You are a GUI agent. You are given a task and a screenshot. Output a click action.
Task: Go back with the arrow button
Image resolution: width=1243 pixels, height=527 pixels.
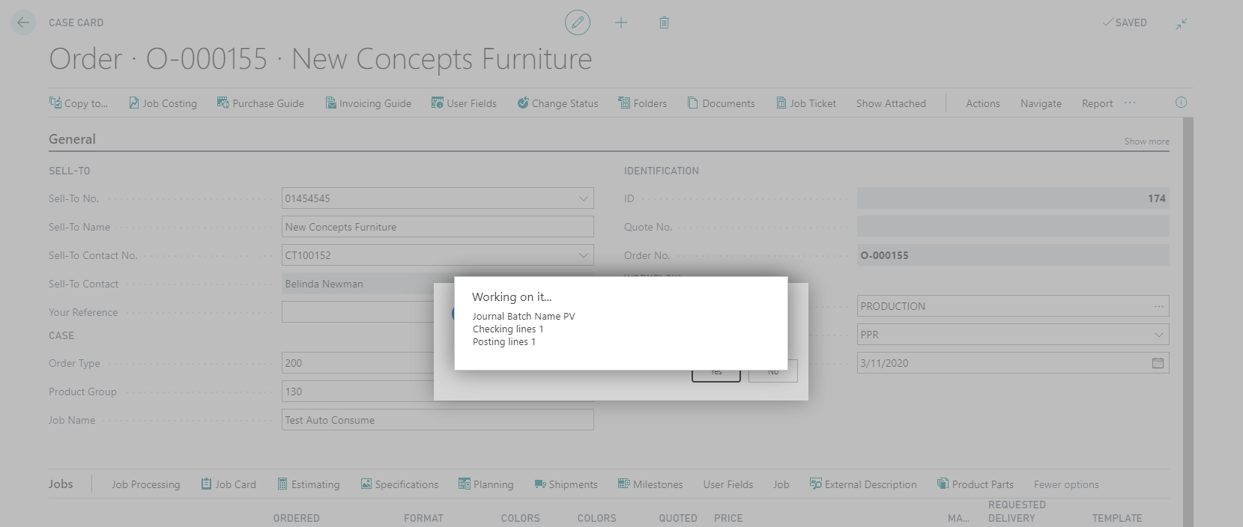(x=23, y=22)
